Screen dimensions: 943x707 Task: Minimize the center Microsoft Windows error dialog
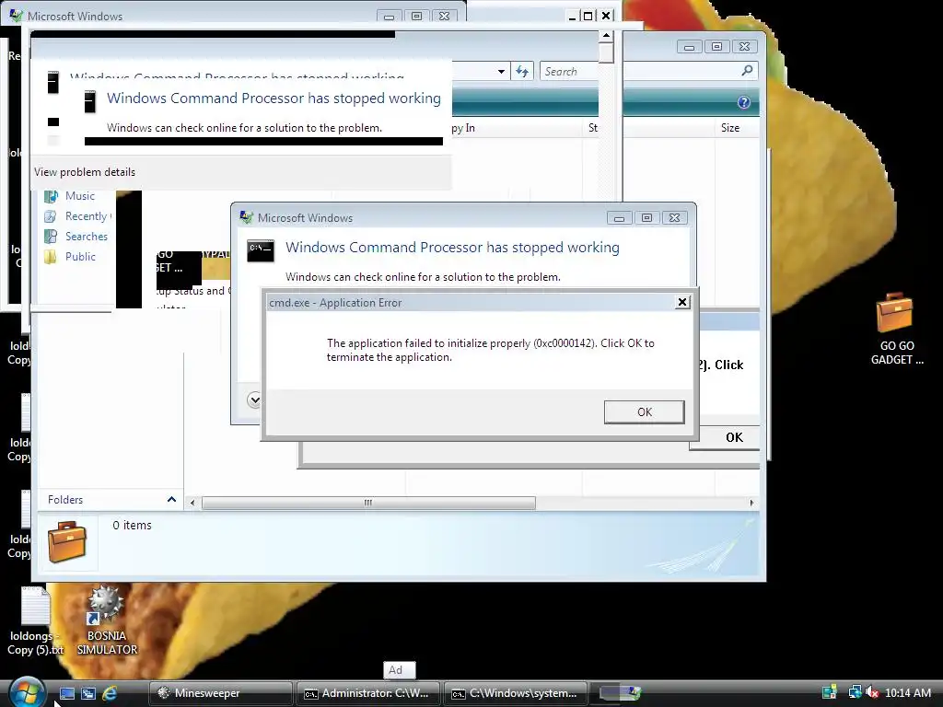tap(619, 217)
